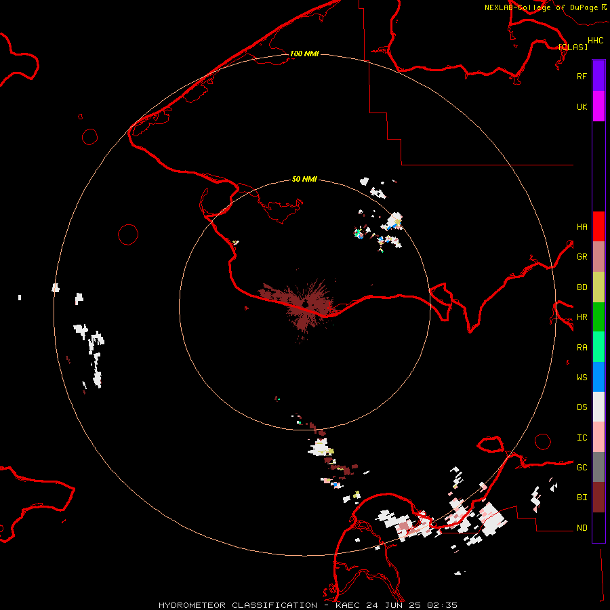The width and height of the screenshot is (610, 610).
Task: Click the NEXLAB-College of DuPage text
Action: click(542, 7)
